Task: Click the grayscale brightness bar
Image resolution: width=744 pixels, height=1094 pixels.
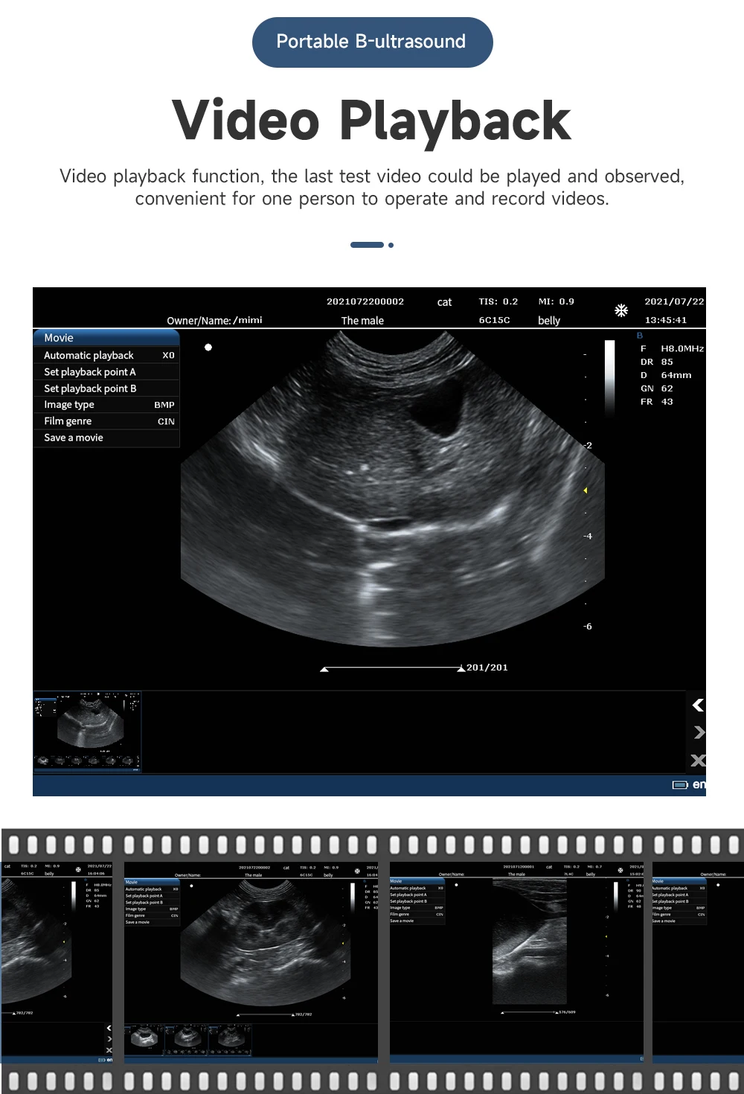Action: [x=609, y=377]
